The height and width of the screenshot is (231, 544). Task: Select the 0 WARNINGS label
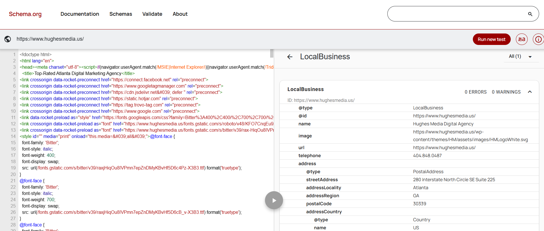506,92
